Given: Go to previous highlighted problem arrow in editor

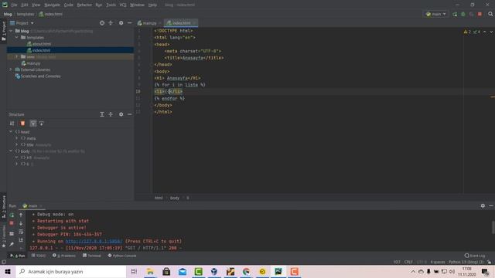Looking at the screenshot, I should [485, 32].
